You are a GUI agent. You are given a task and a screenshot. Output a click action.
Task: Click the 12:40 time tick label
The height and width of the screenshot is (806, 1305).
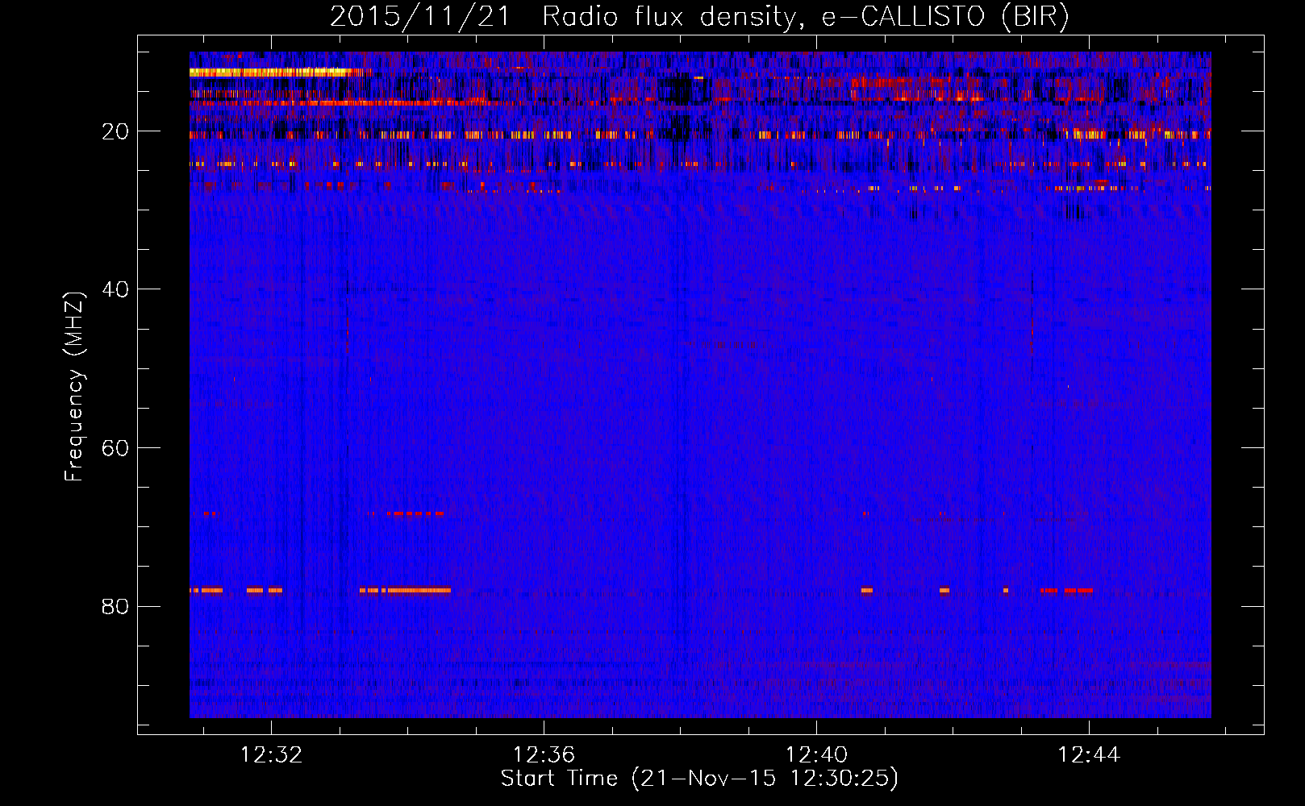[817, 754]
